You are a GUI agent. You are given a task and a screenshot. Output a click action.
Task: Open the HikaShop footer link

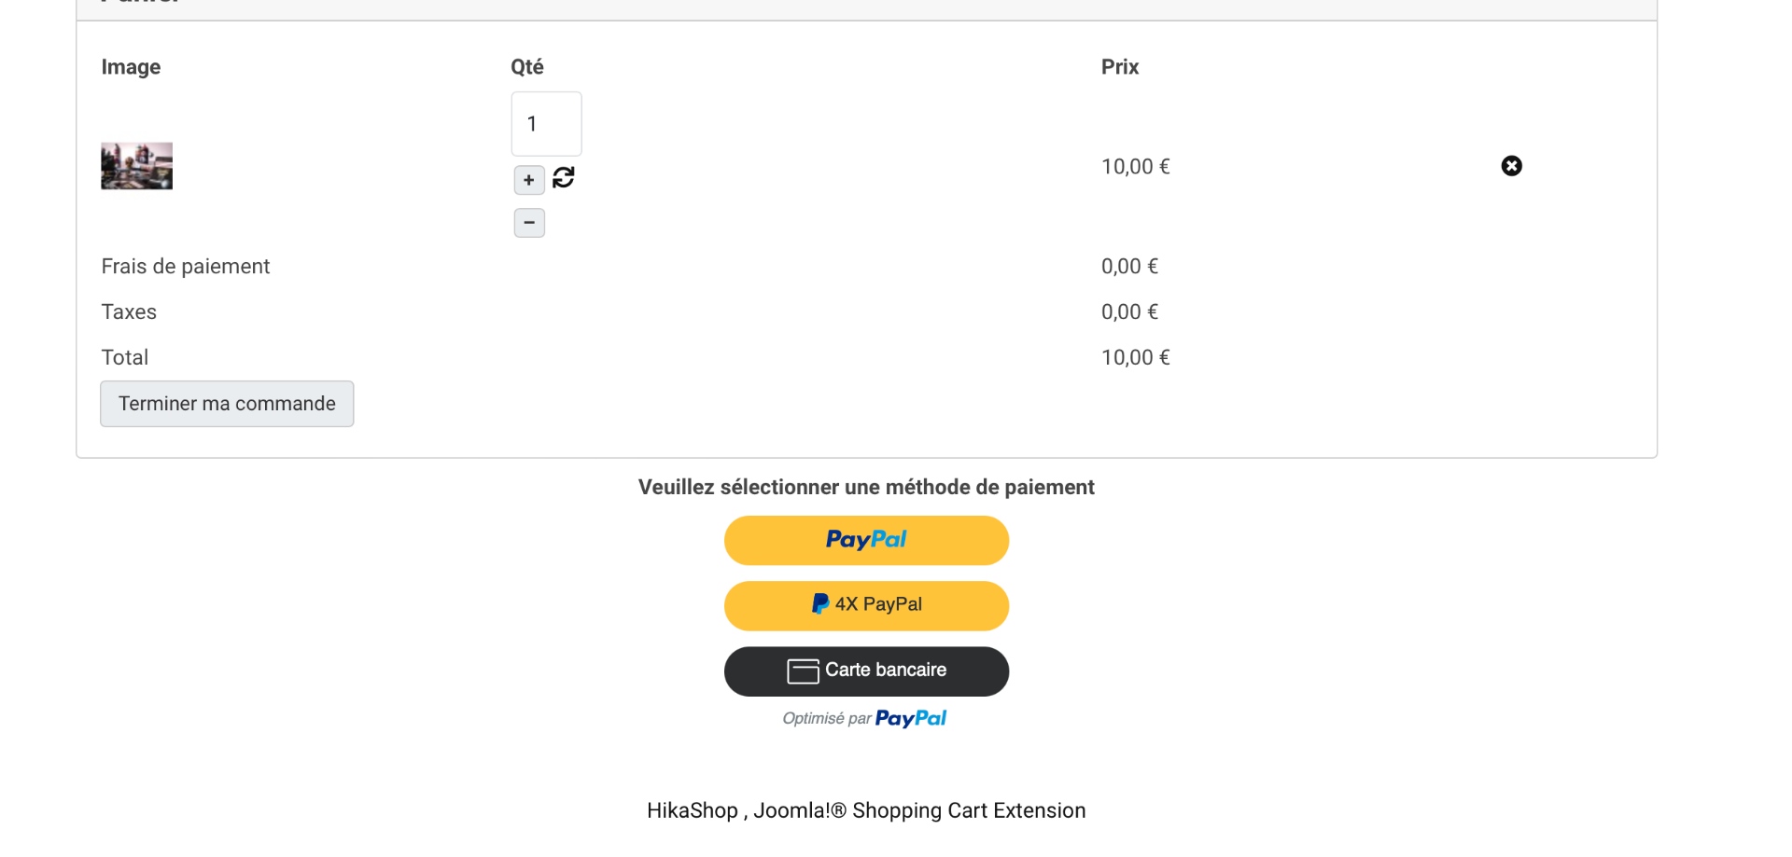tap(693, 811)
